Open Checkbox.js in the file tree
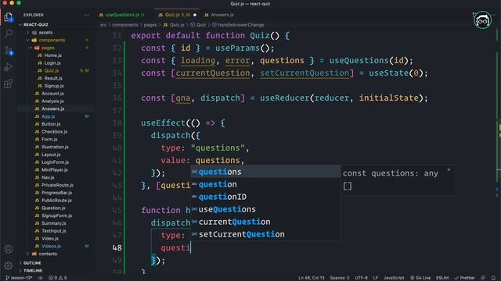Screen dimensions: 501x281 point(54,132)
